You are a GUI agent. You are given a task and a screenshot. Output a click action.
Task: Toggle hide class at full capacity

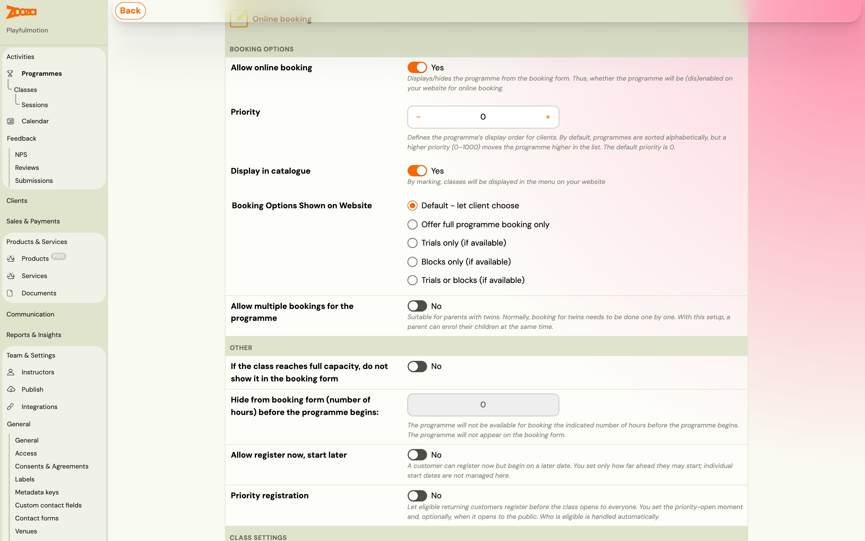417,366
